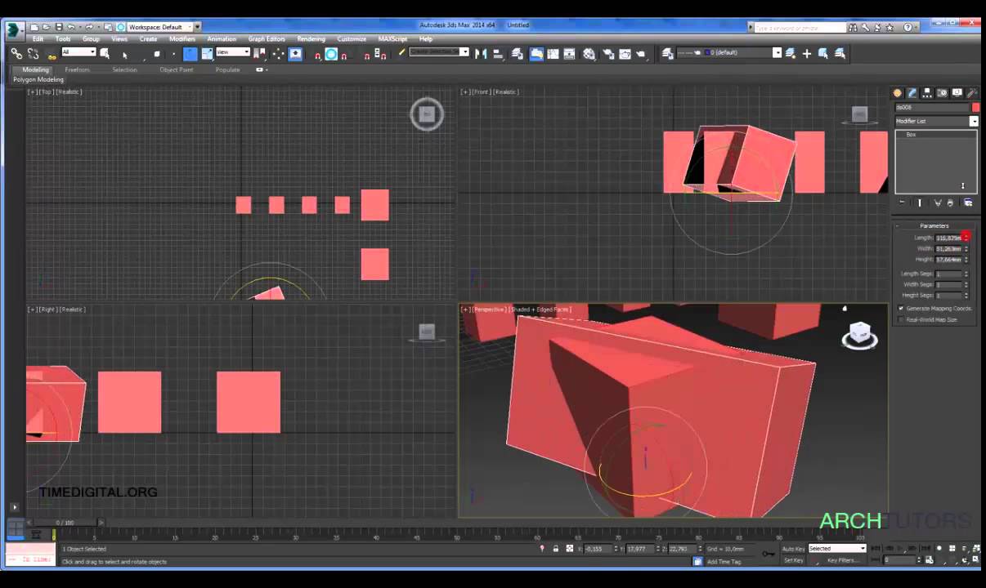Open the Display command panel tab
This screenshot has width=986, height=588.
957,93
